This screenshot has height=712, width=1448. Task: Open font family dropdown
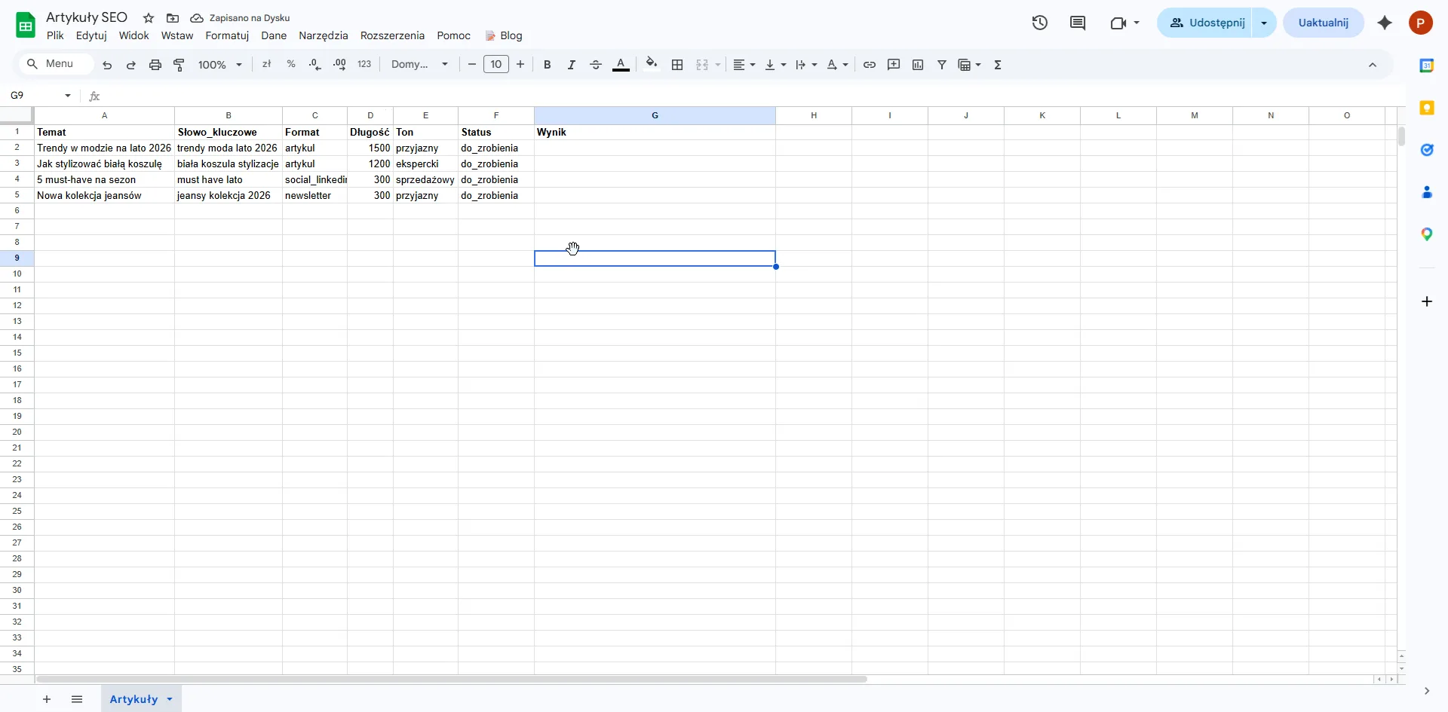point(420,65)
